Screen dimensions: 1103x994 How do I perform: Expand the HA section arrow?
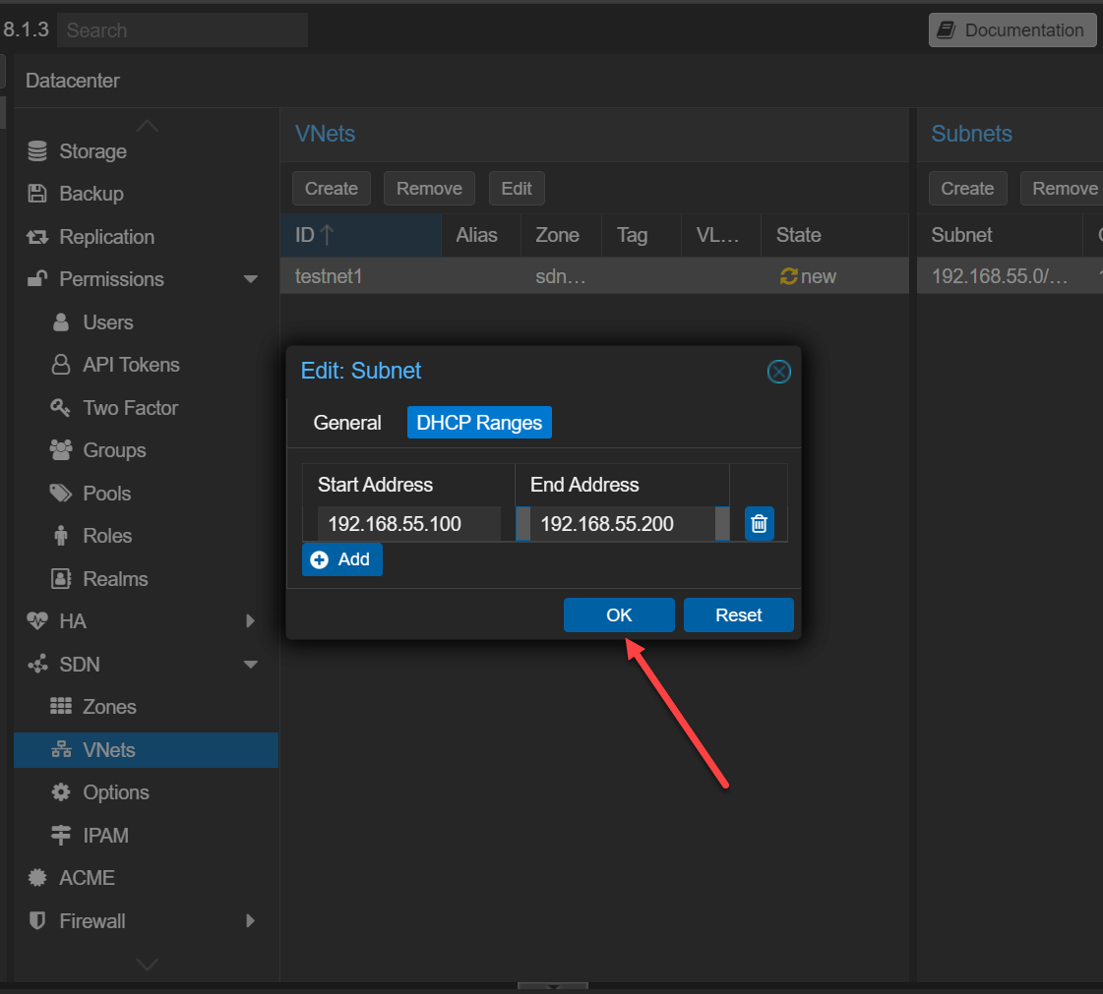tap(250, 621)
